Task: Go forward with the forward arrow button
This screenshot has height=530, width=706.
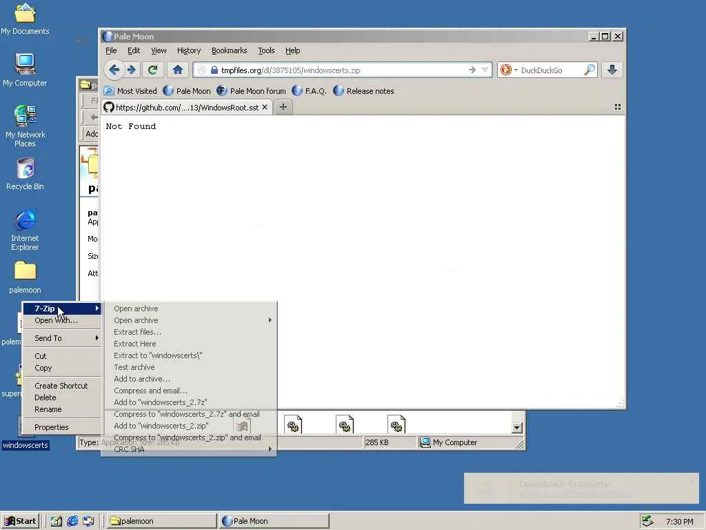Action: coord(132,70)
